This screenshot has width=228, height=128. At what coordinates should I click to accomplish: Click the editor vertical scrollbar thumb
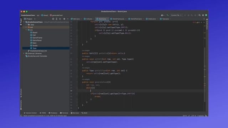click(205, 75)
